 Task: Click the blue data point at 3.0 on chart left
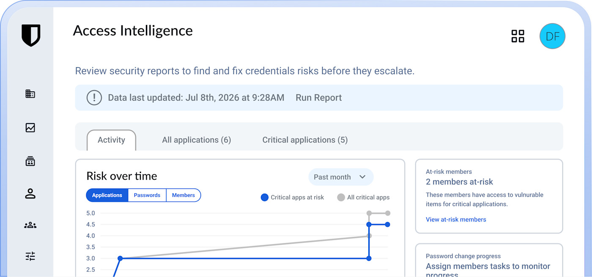120,258
